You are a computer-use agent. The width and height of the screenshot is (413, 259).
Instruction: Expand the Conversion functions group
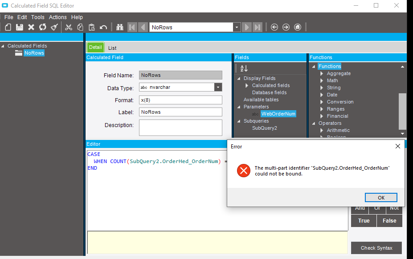[322, 102]
